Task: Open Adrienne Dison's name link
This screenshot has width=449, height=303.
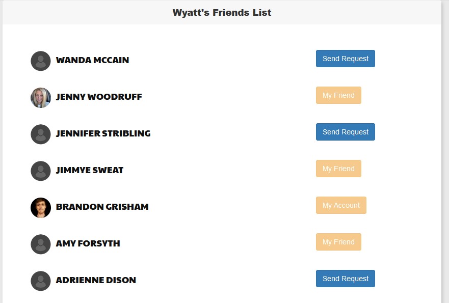Action: click(x=96, y=280)
